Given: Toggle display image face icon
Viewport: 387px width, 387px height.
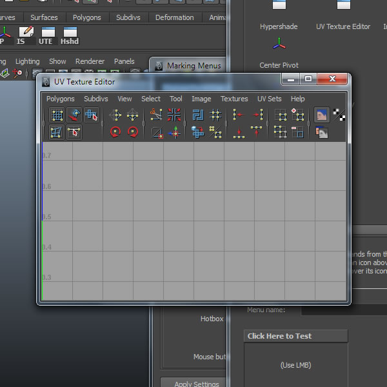Looking at the screenshot, I should point(322,115).
